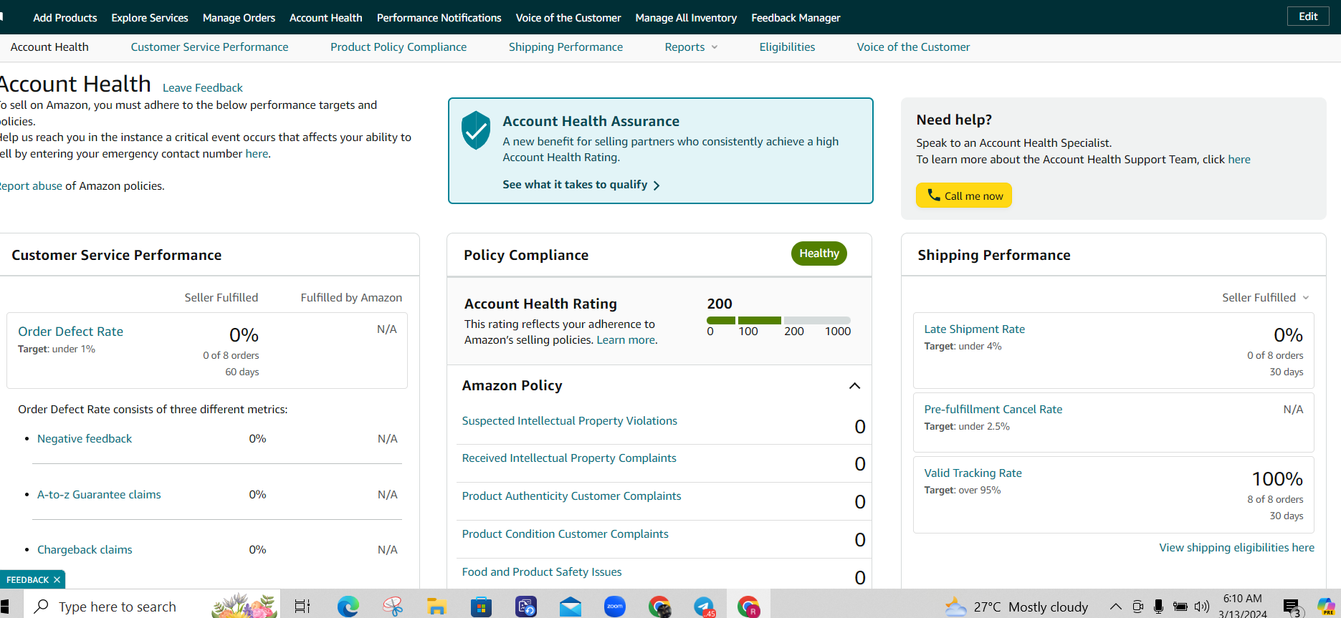Image resolution: width=1341 pixels, height=618 pixels.
Task: Open Manage All Inventory in the top menu
Action: (686, 18)
